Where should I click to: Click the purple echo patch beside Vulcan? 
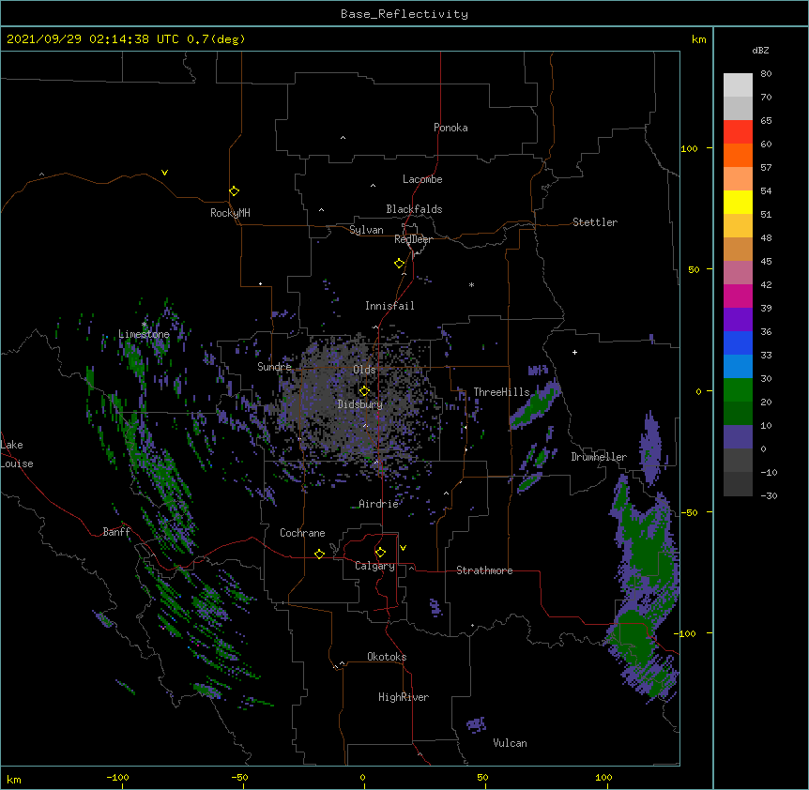(x=476, y=724)
